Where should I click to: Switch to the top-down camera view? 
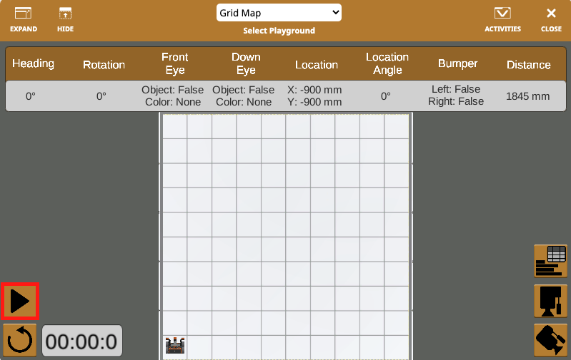pos(550,301)
